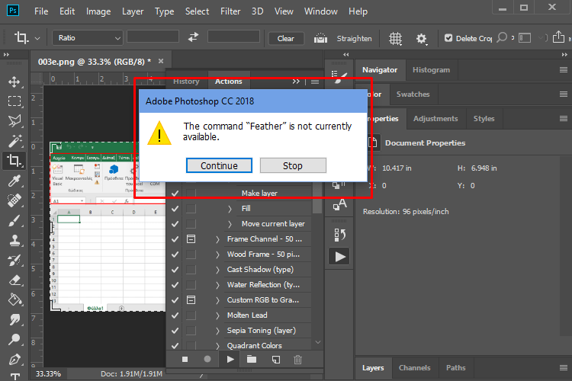Toggle Wood Frame action checkmark
The width and height of the screenshot is (572, 381).
tap(175, 255)
